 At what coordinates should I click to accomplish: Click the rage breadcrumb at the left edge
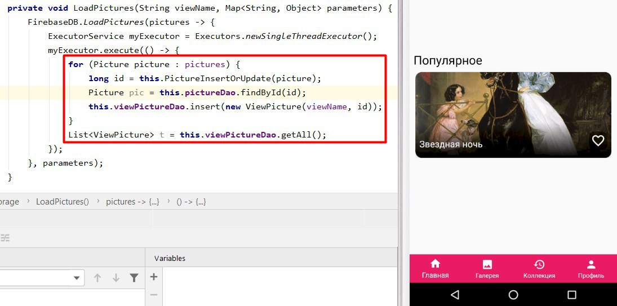(10, 202)
